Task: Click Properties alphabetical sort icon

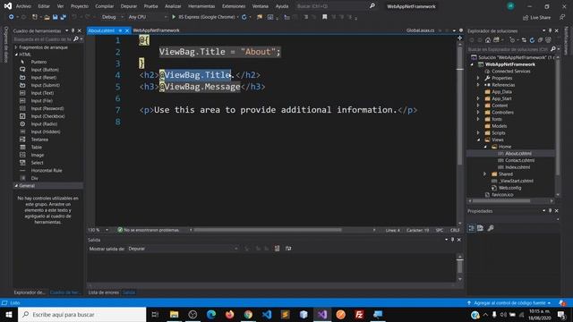Action: 480,228
